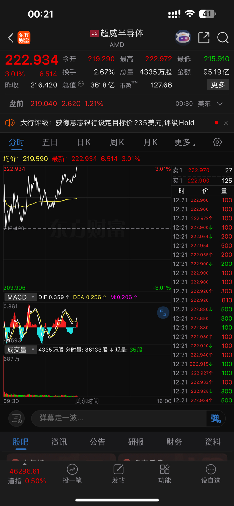This screenshot has height=506, width=234.
Task: Open chart settings gear icon
Action: tap(217, 142)
